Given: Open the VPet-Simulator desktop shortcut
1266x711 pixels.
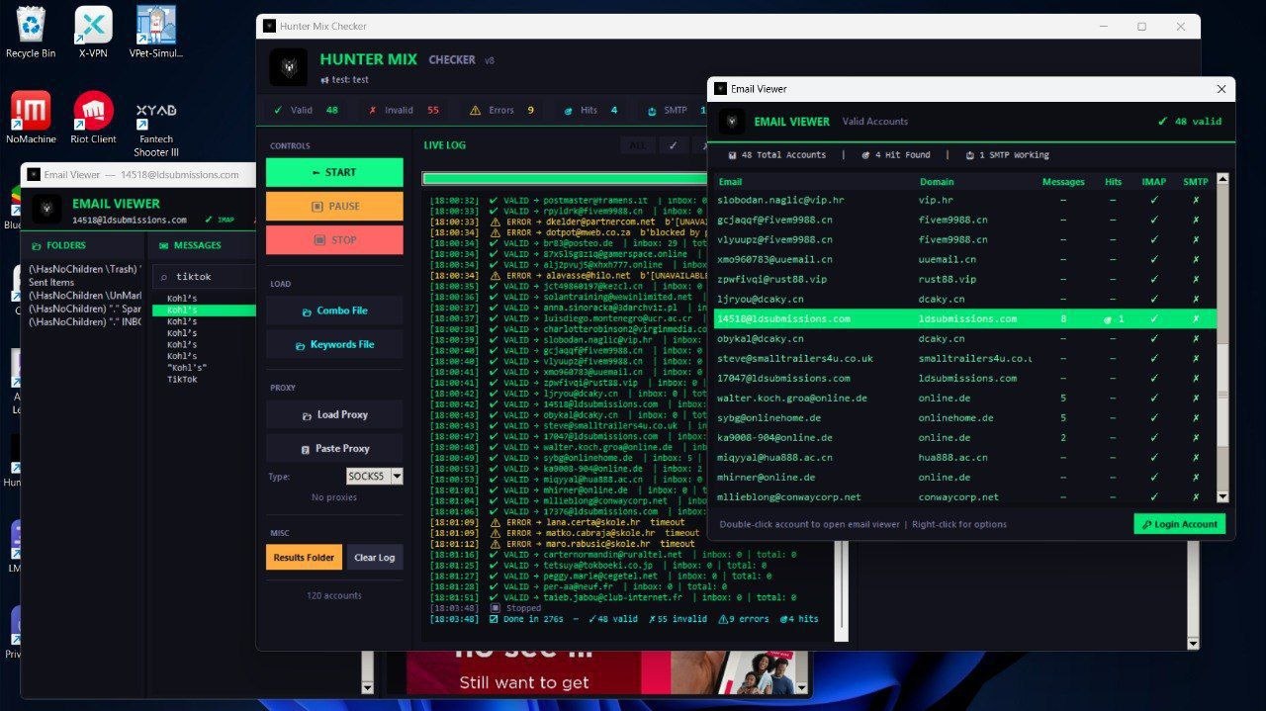Looking at the screenshot, I should [156, 32].
